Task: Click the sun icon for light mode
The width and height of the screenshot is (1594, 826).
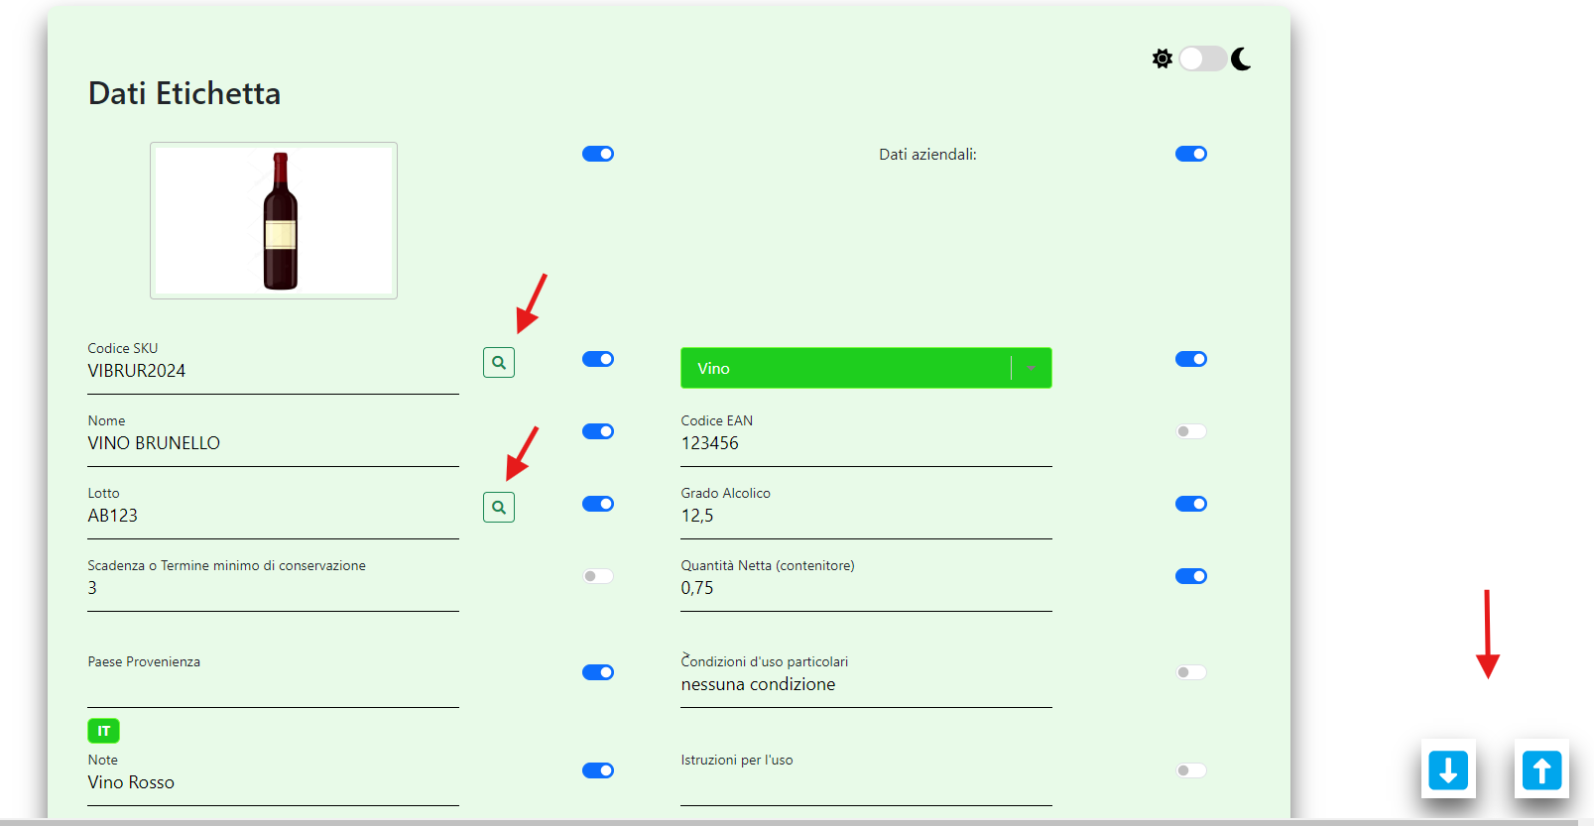Action: [1163, 59]
